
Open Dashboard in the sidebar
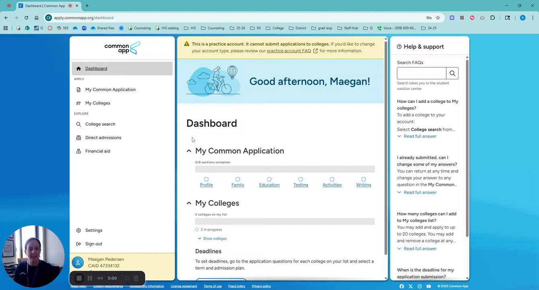(122, 68)
